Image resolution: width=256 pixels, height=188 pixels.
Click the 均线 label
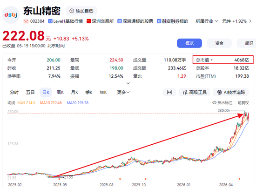(11, 103)
